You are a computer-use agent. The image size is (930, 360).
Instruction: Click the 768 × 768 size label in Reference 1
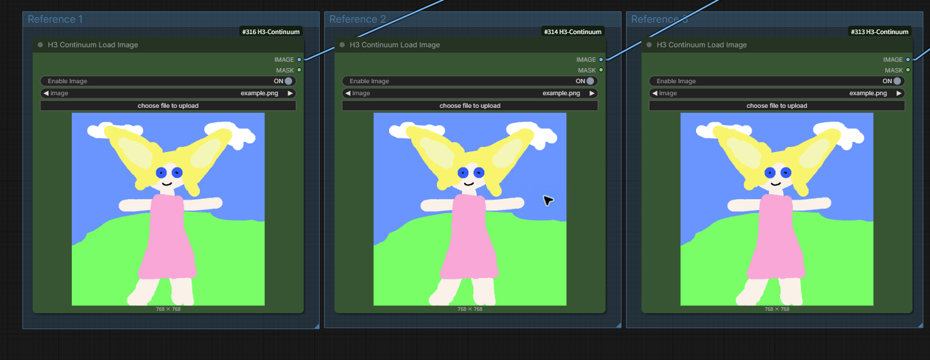(x=168, y=309)
